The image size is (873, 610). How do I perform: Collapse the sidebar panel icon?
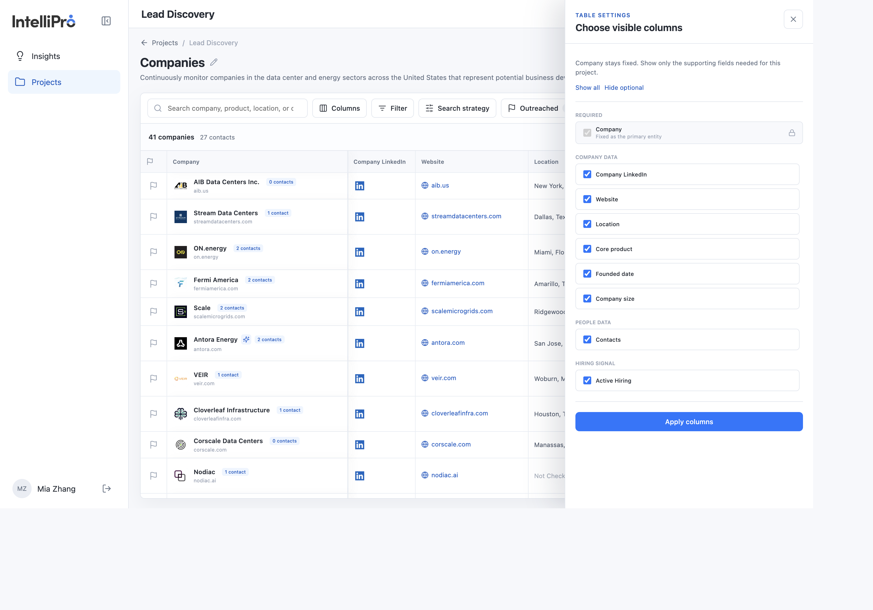point(106,21)
